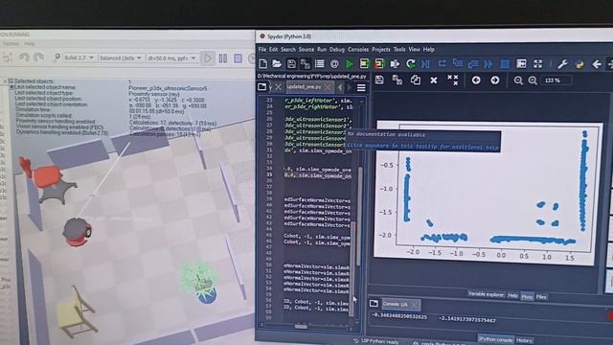Start debugging the file
Image resolution: width=613 pixels, height=345 pixels.
425,64
